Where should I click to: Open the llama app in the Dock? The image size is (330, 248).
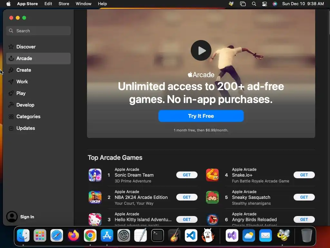click(208, 235)
